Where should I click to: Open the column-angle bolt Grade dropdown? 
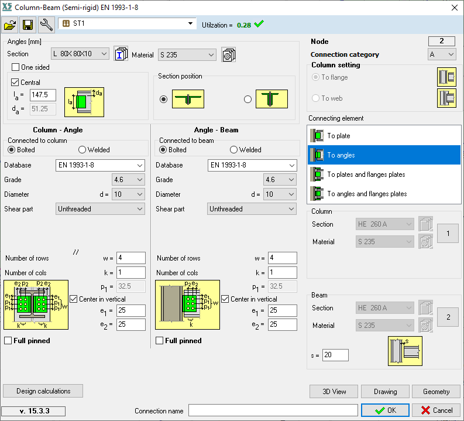tap(128, 180)
